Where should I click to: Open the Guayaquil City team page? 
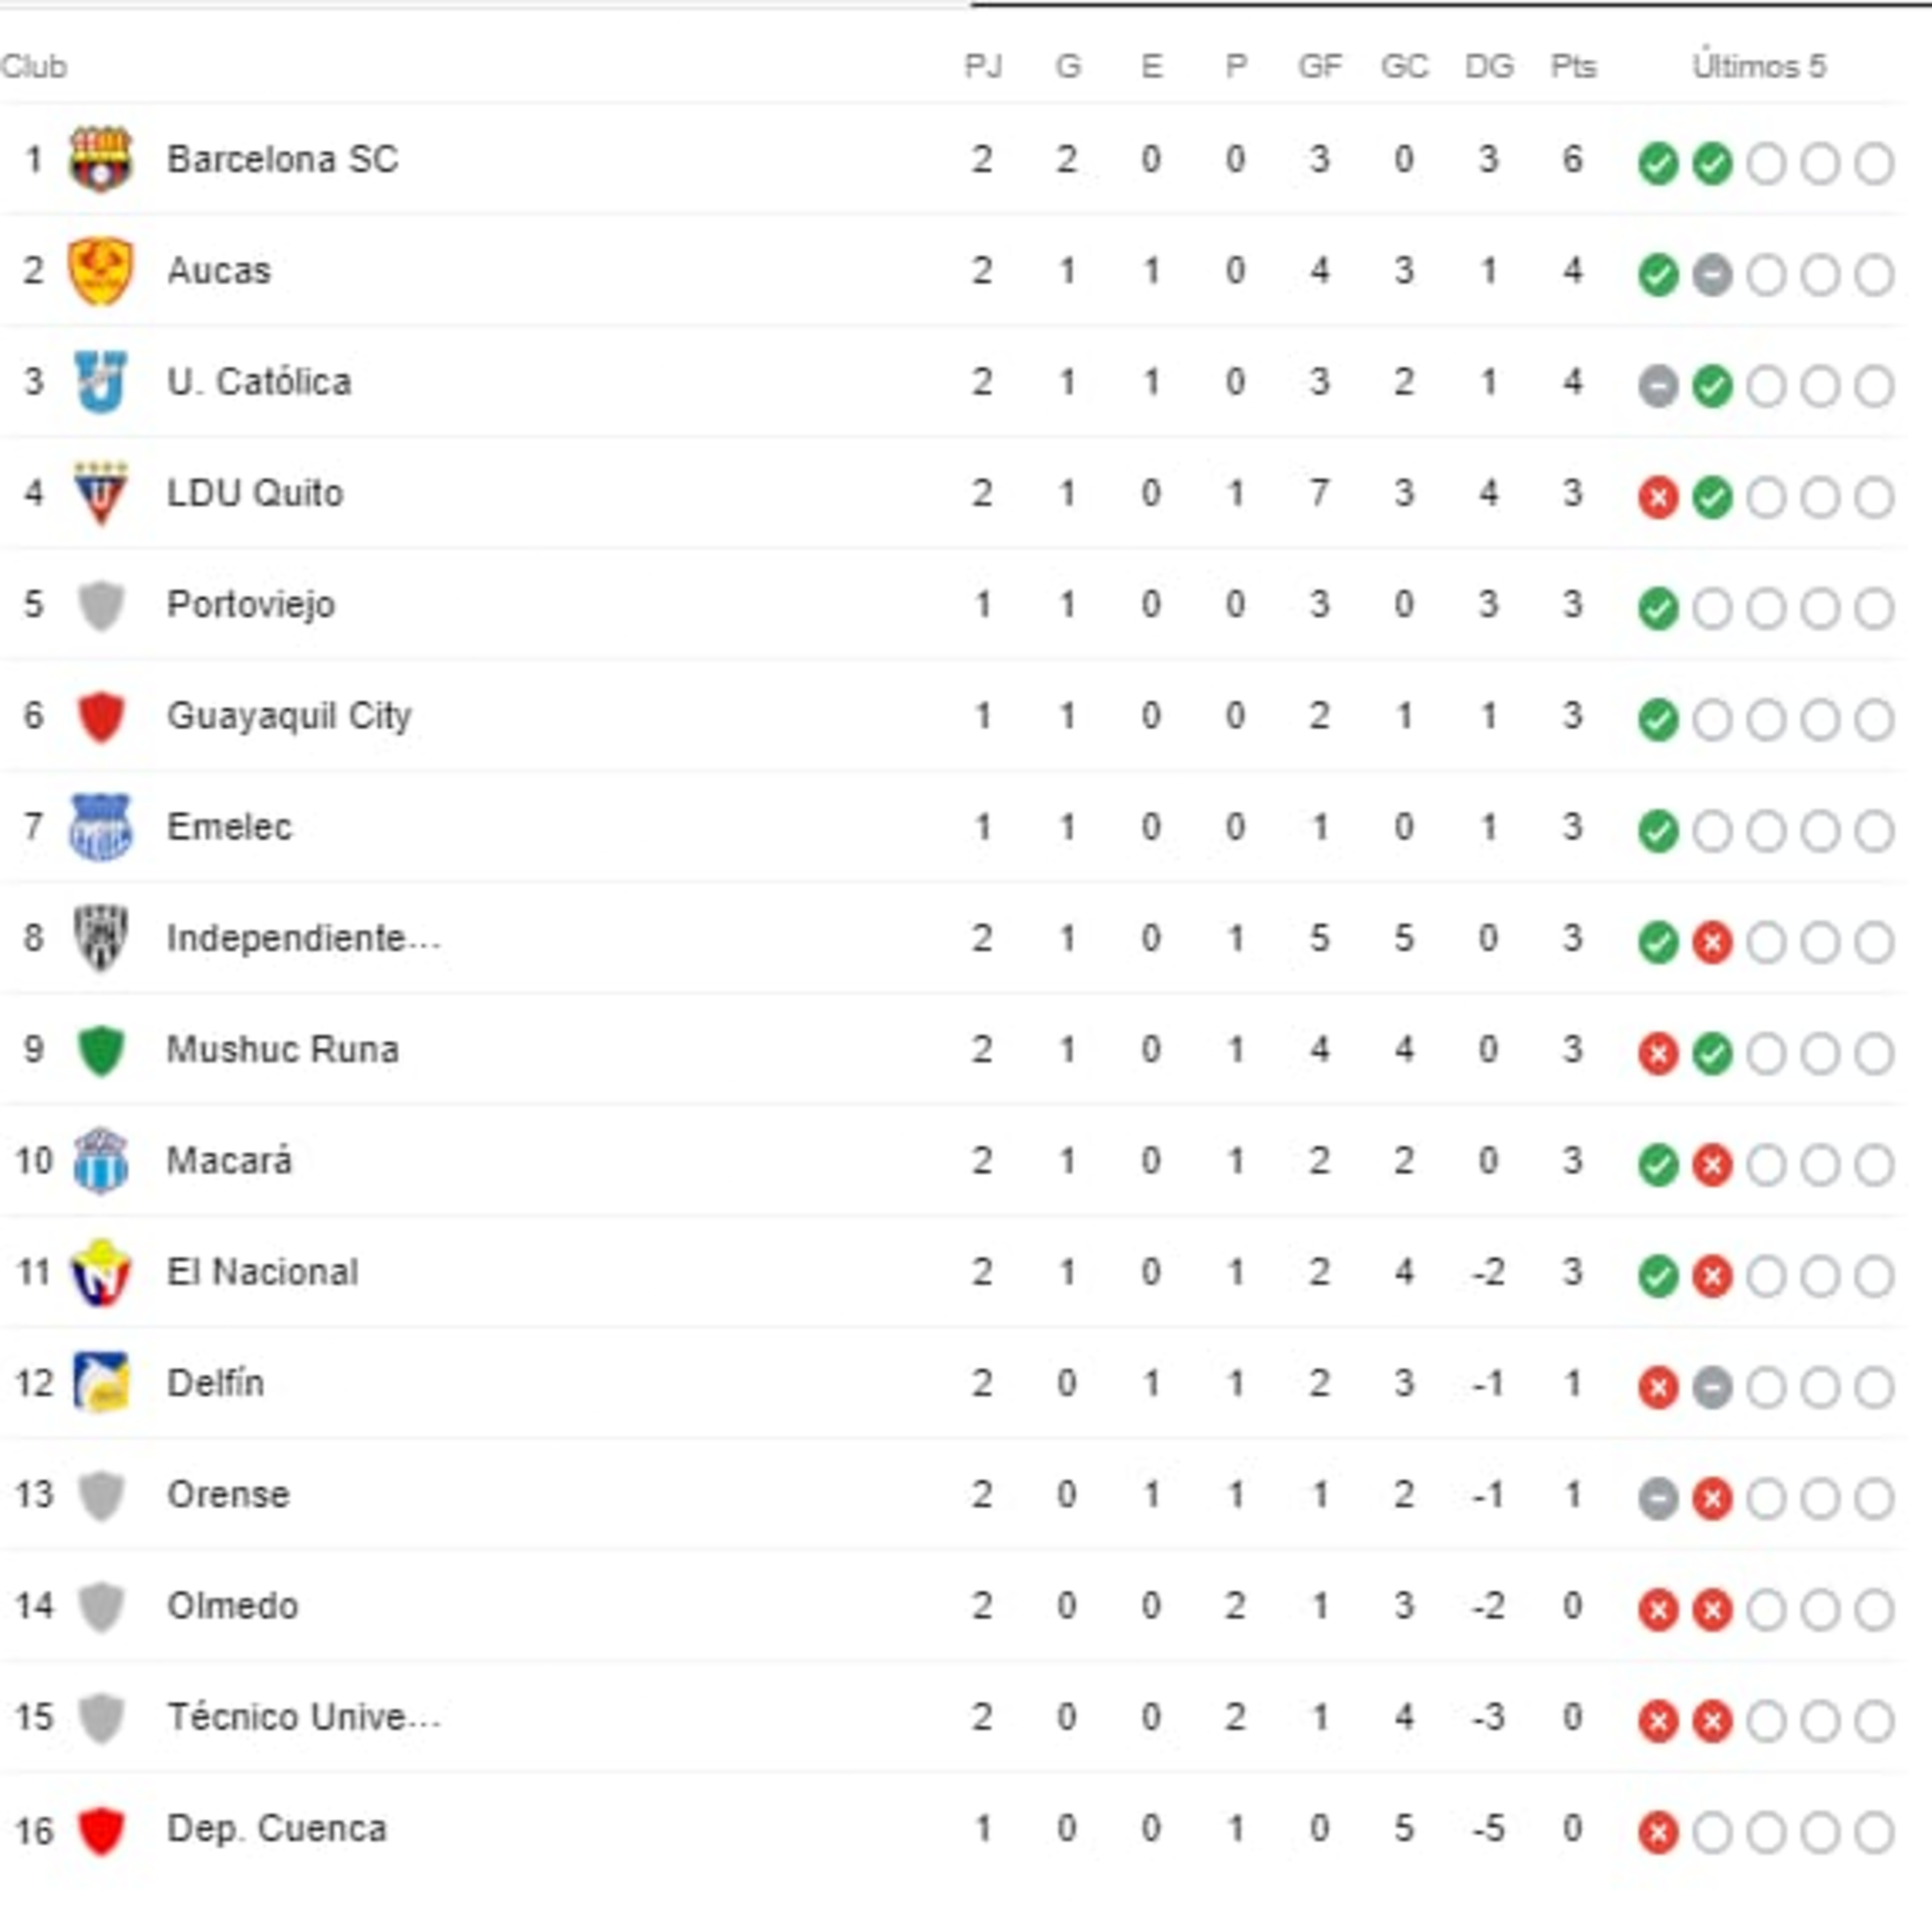coord(288,716)
